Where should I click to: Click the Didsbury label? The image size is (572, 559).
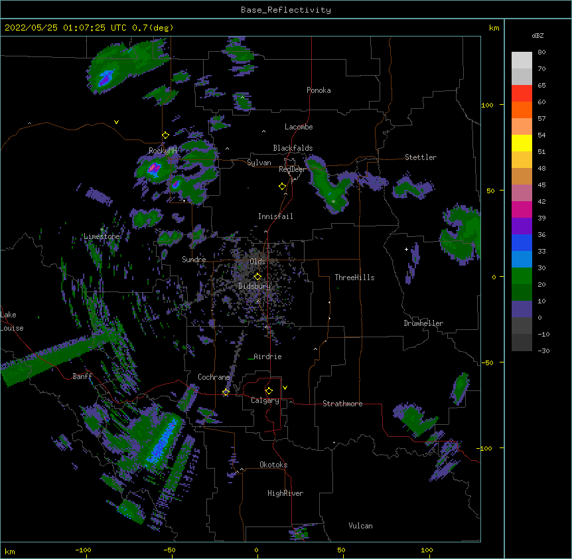[x=255, y=286]
